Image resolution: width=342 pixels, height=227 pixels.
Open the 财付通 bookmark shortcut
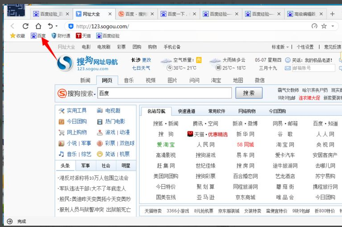pos(60,36)
